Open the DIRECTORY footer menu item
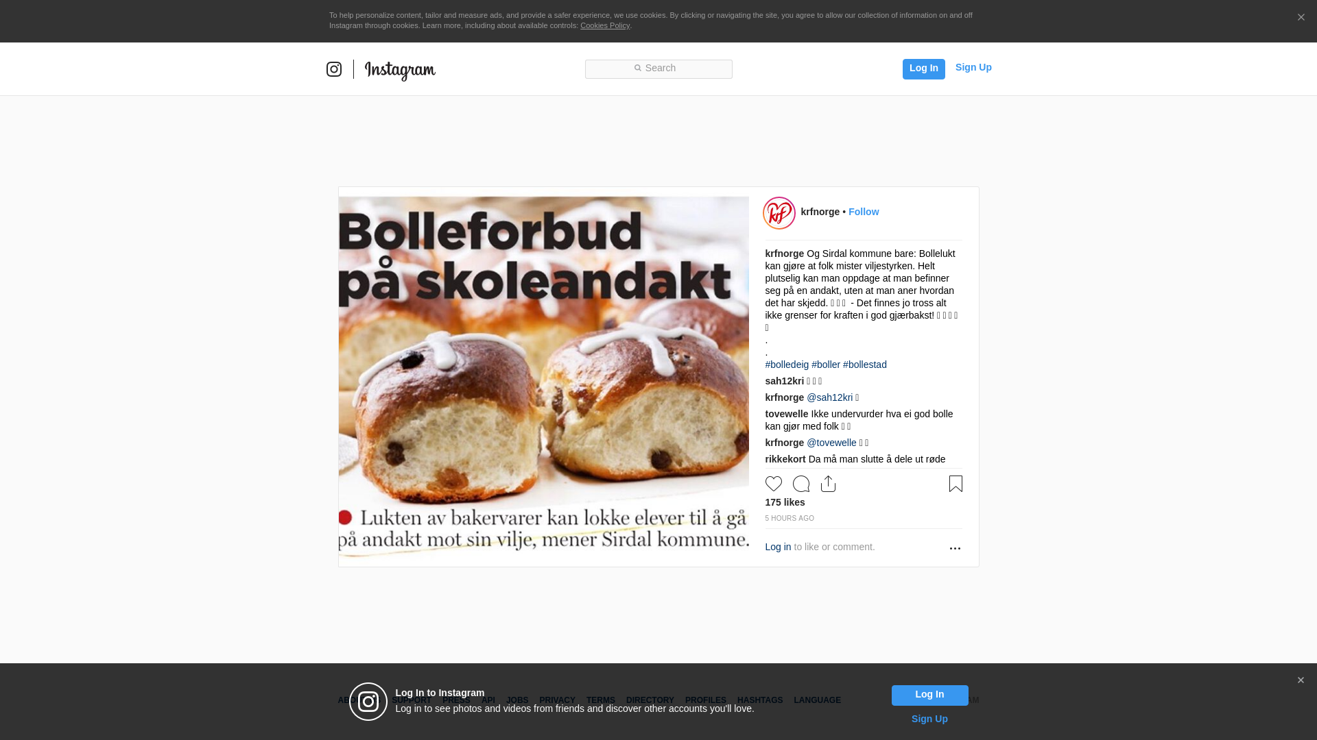1317x740 pixels. (650, 700)
